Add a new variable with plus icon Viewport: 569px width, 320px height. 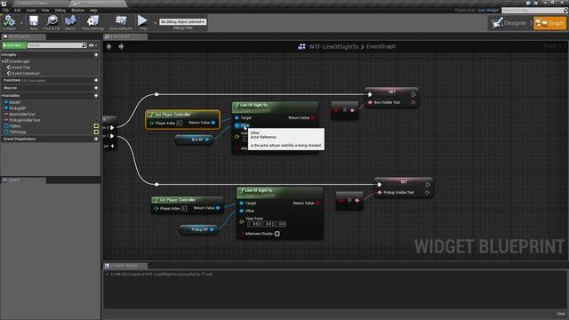pos(96,96)
